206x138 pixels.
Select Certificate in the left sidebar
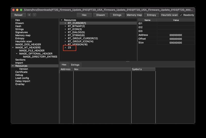click(x=21, y=72)
